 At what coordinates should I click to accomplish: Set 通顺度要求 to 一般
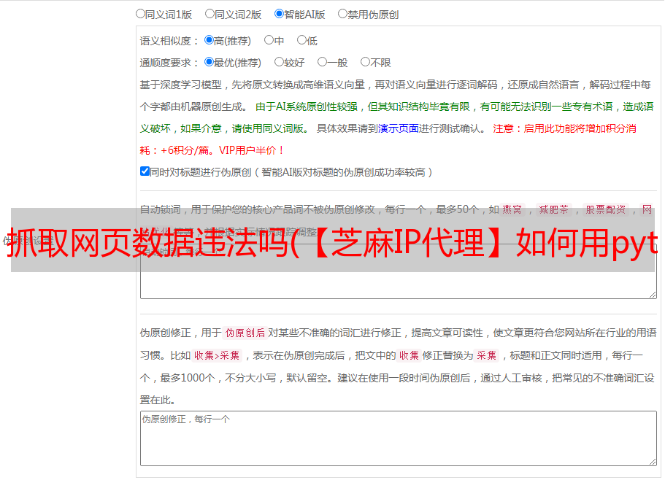[x=323, y=62]
